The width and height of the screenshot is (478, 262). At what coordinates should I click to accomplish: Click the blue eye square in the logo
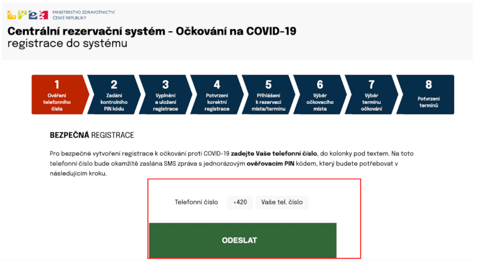(33, 15)
